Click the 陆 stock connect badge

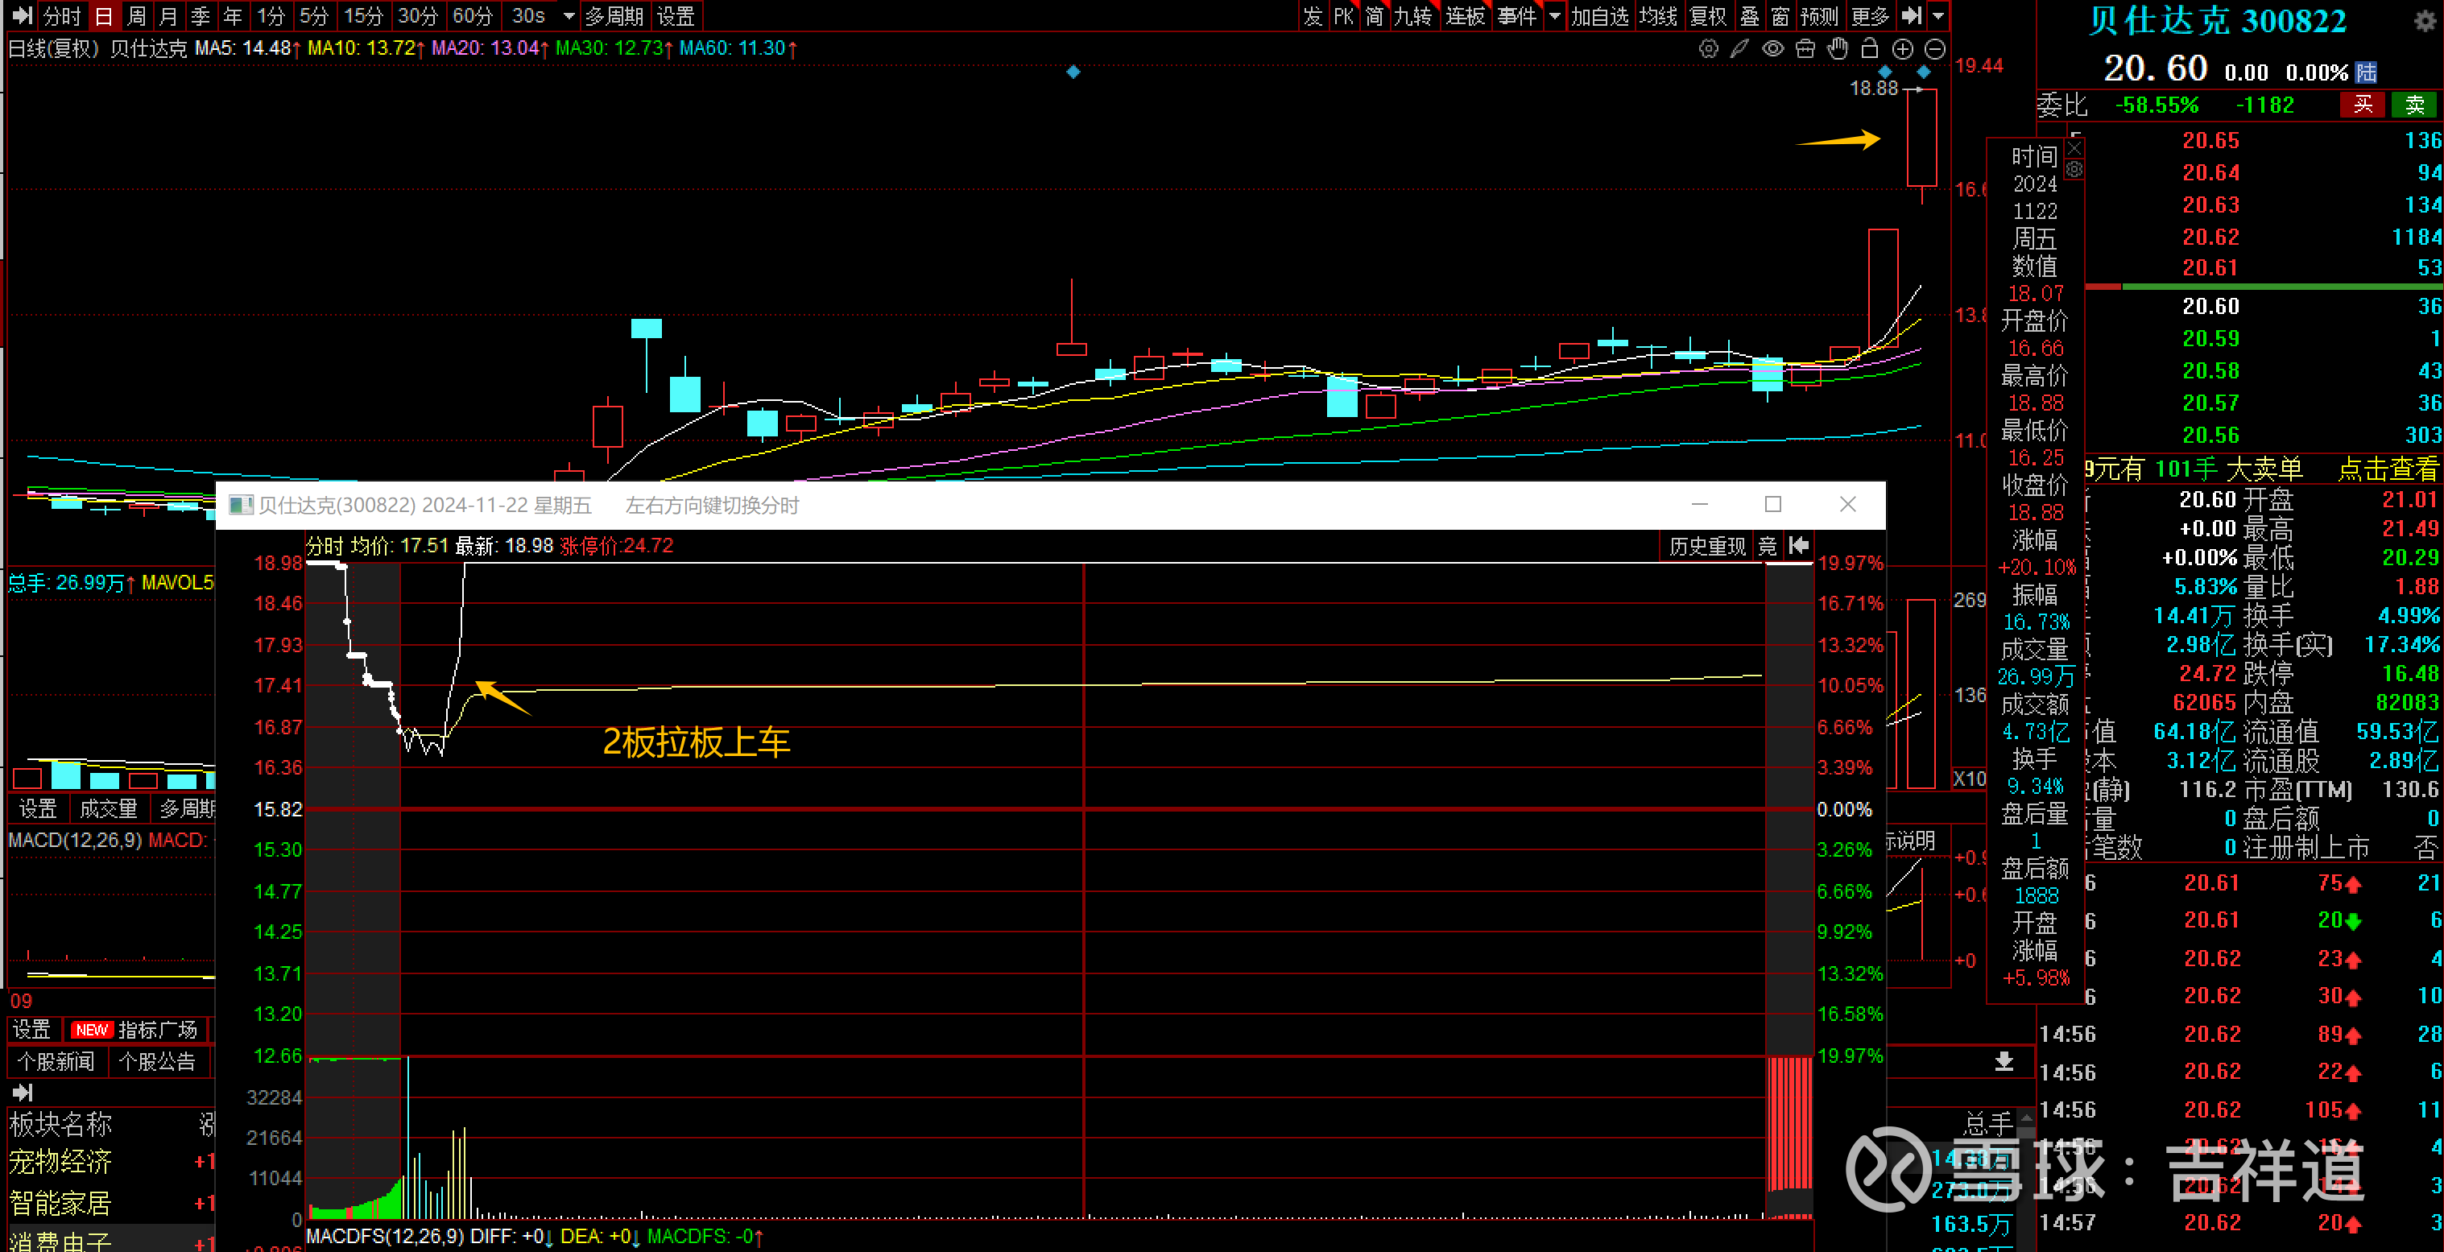click(2366, 73)
